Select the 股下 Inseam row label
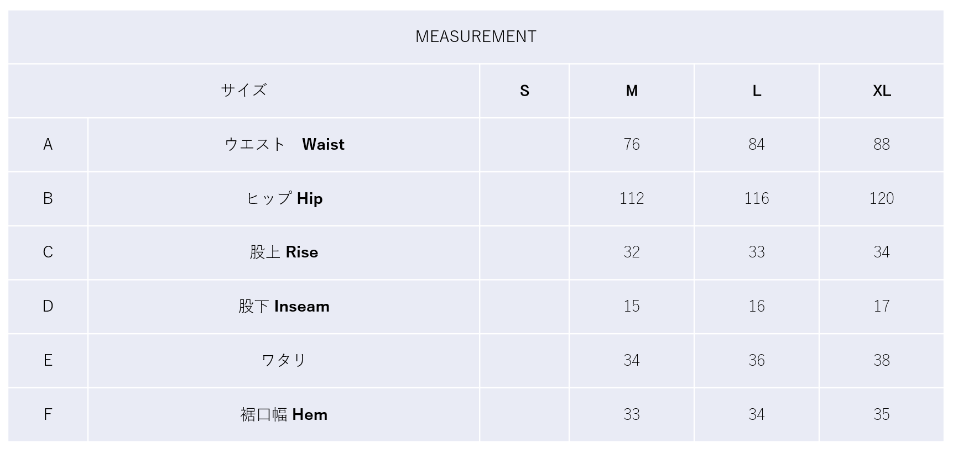The width and height of the screenshot is (958, 453). point(284,306)
